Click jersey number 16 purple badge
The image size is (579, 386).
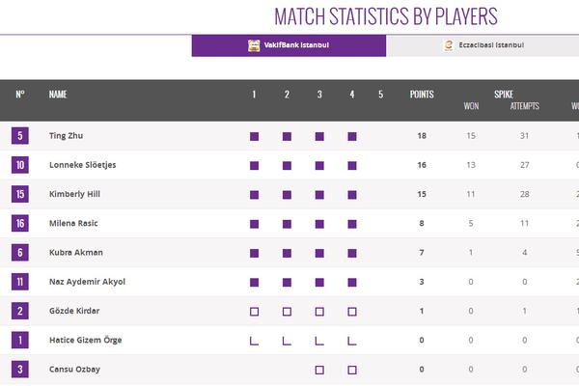click(x=20, y=224)
